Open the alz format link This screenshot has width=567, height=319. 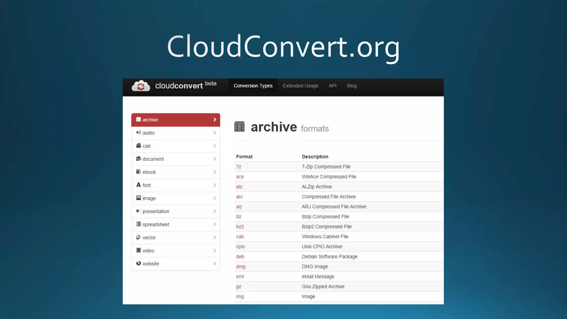tap(239, 187)
